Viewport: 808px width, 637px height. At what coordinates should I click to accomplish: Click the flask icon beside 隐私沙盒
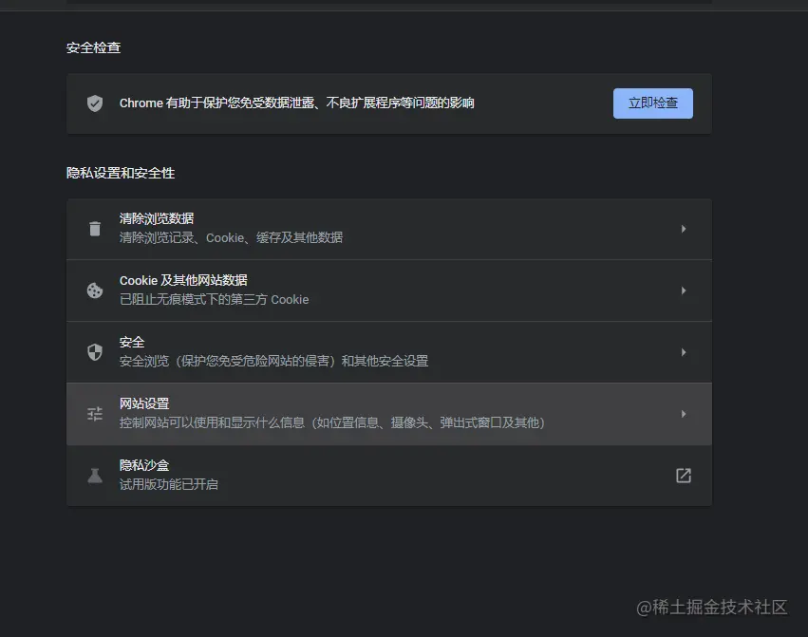pyautogui.click(x=94, y=475)
